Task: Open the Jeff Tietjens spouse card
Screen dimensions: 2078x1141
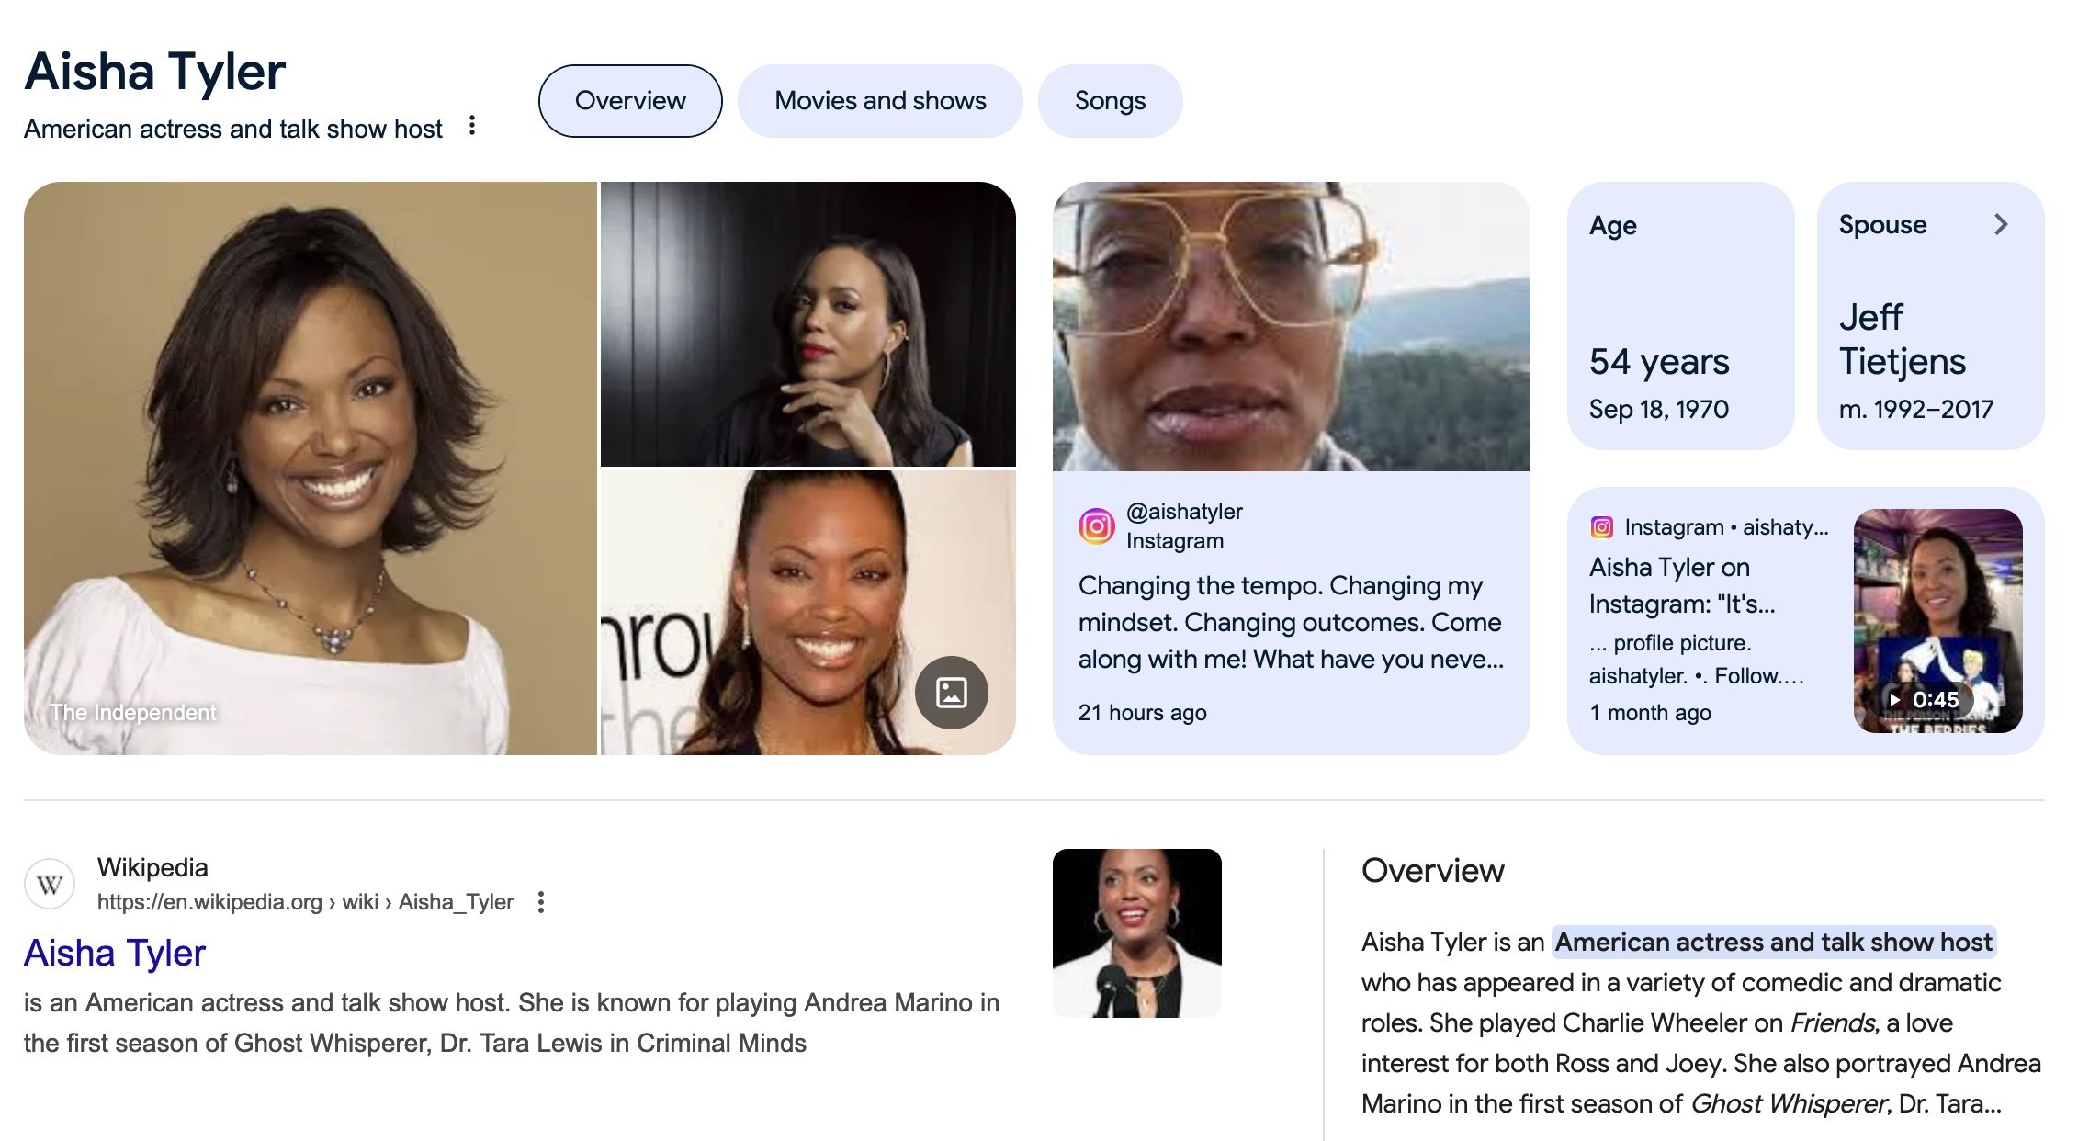Action: (1930, 316)
